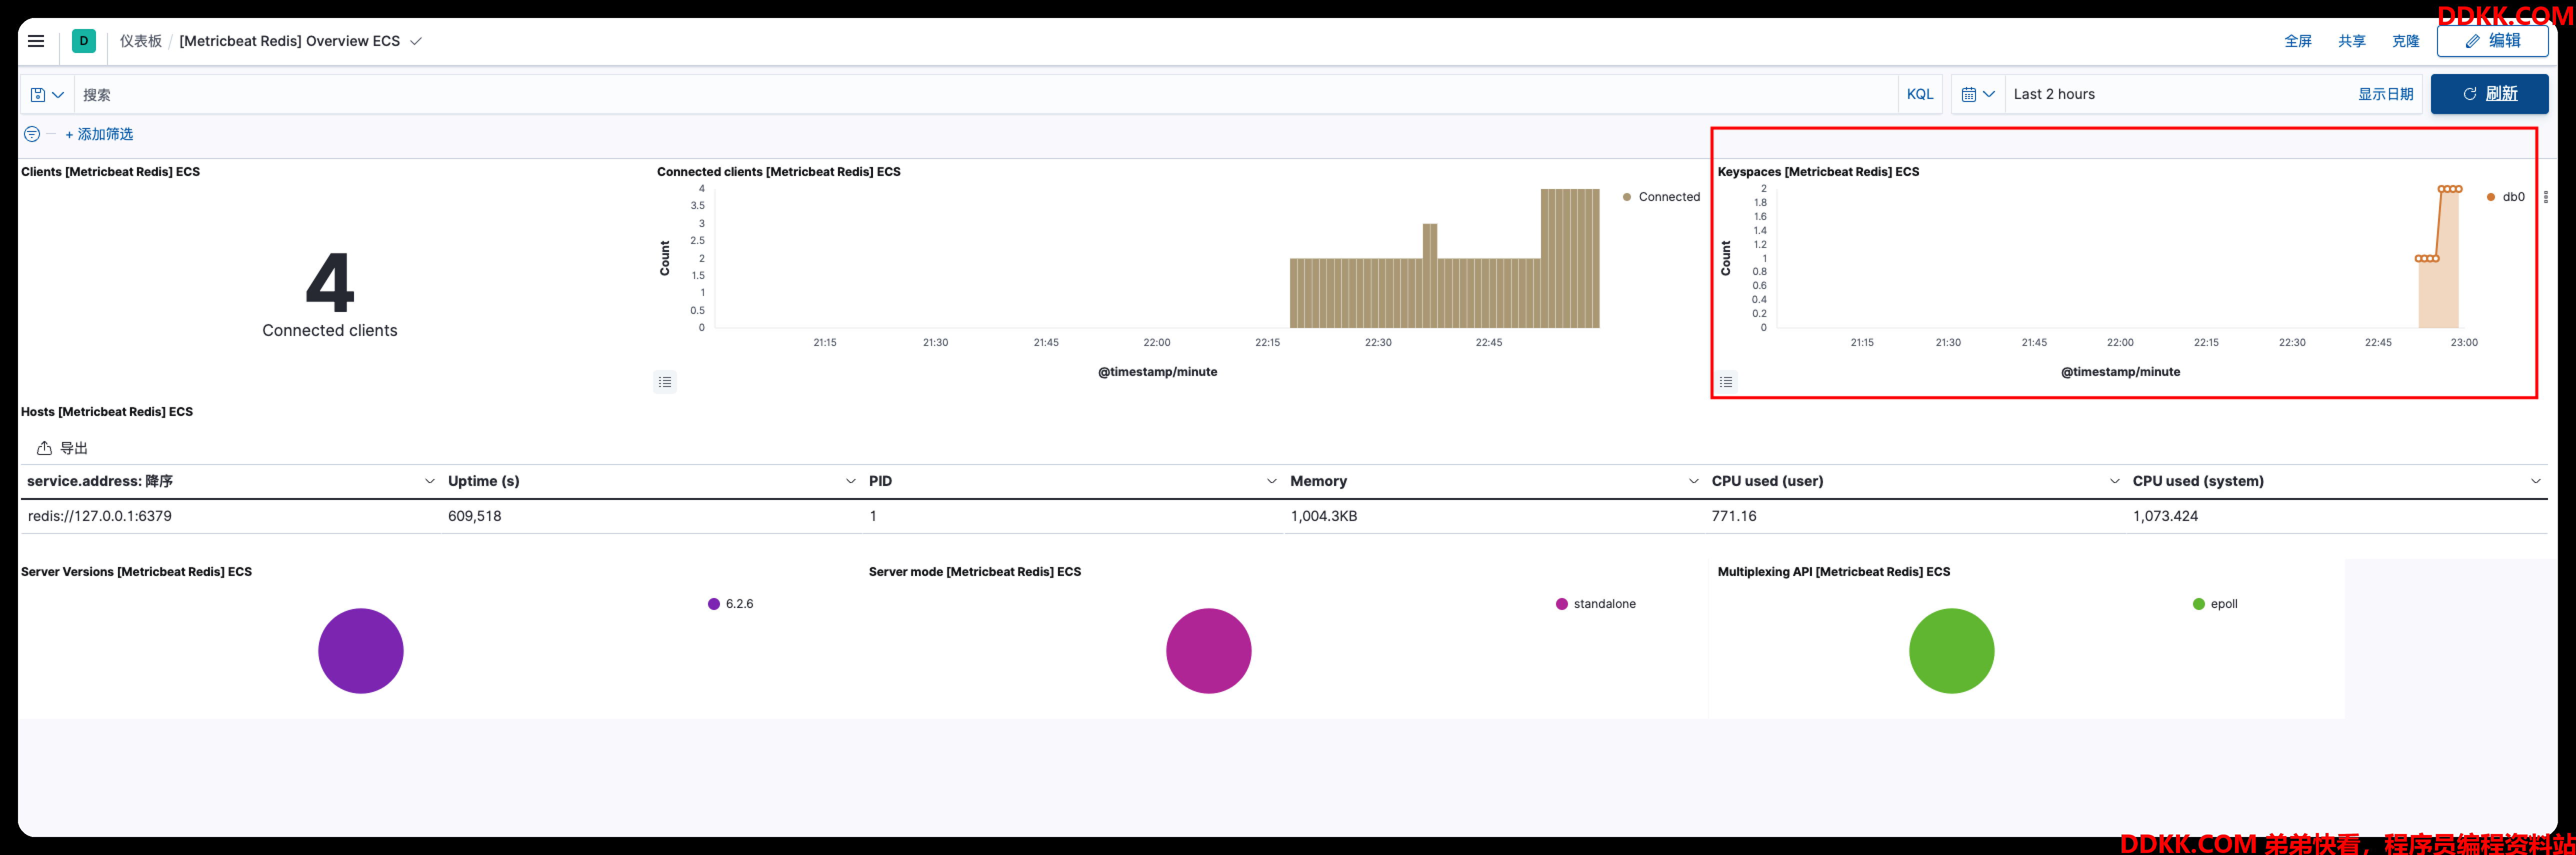Screen dimensions: 2576x855
Task: Click the 编辑 edit button
Action: click(2492, 41)
